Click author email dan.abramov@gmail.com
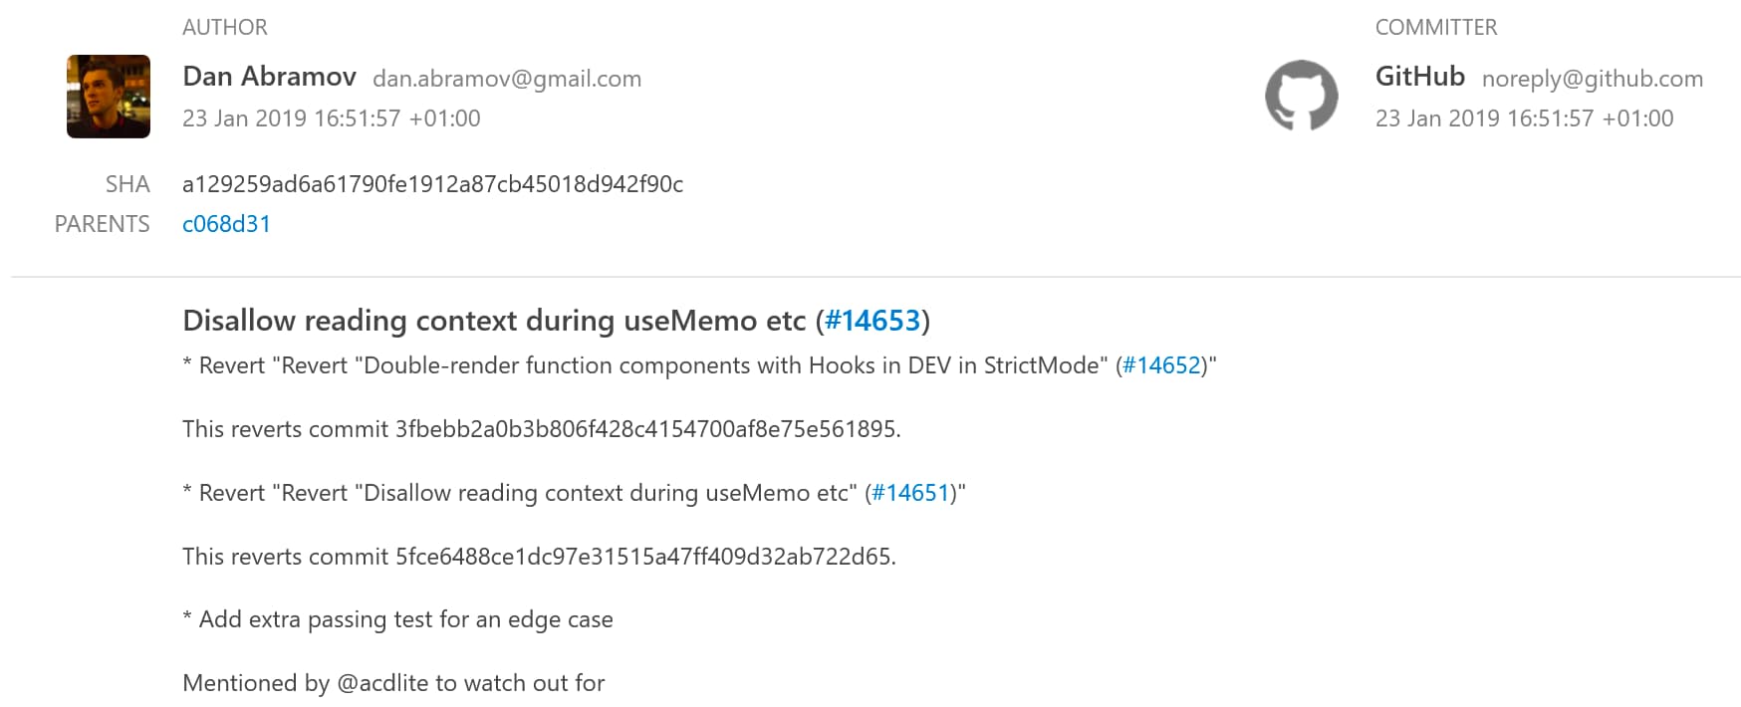This screenshot has height=707, width=1741. pyautogui.click(x=507, y=79)
